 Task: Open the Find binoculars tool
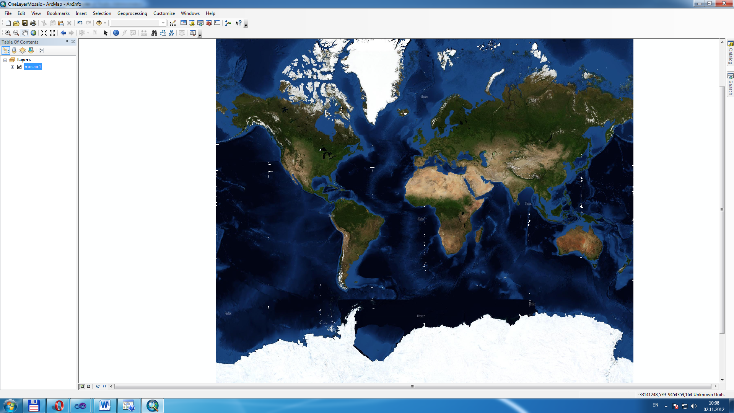point(154,33)
